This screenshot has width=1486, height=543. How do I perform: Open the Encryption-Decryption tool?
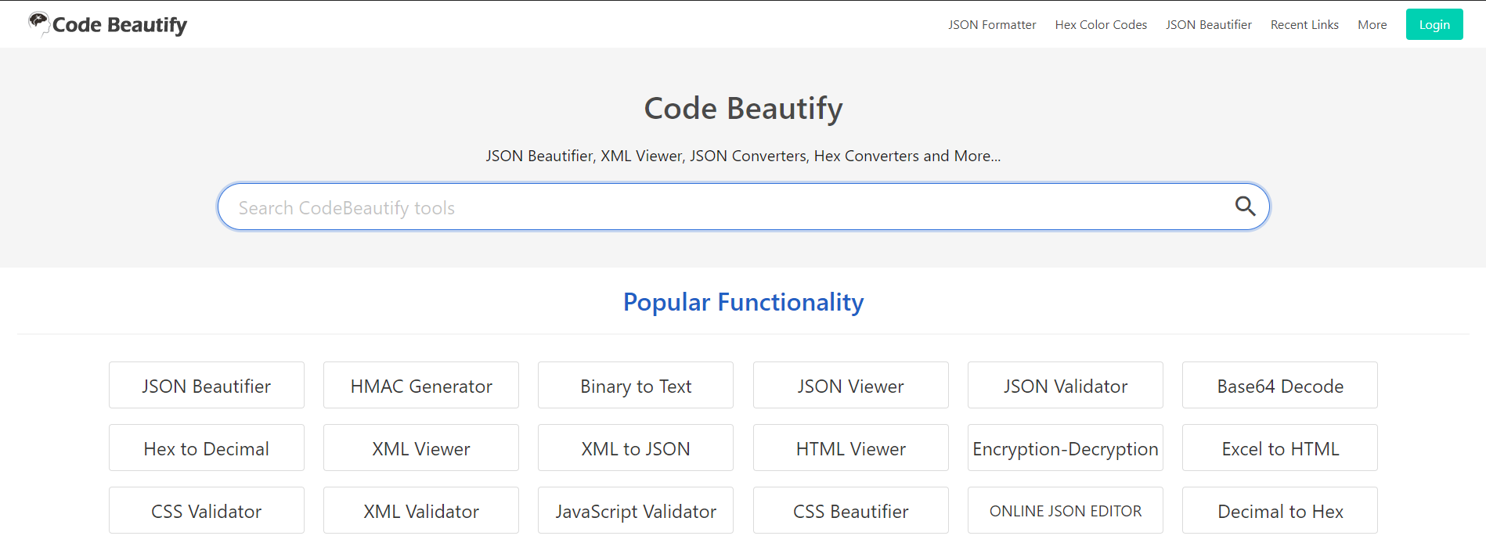click(x=1066, y=448)
